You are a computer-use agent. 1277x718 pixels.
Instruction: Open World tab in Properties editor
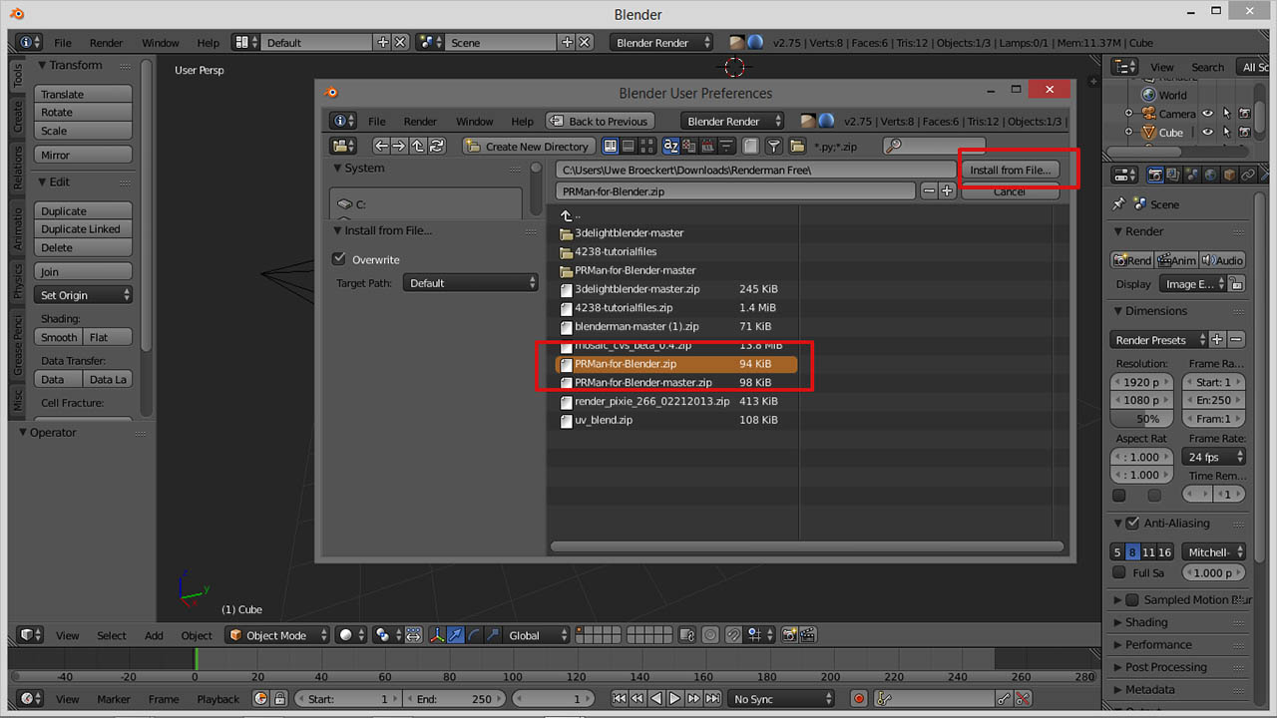1209,176
